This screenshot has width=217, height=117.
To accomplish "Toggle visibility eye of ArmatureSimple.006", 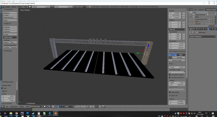I will tap(209, 19).
